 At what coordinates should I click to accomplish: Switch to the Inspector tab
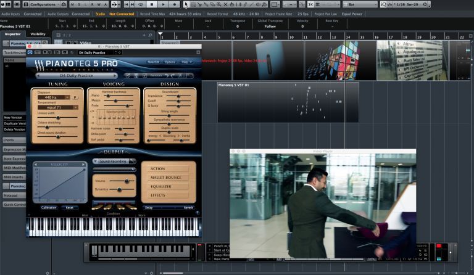click(12, 34)
